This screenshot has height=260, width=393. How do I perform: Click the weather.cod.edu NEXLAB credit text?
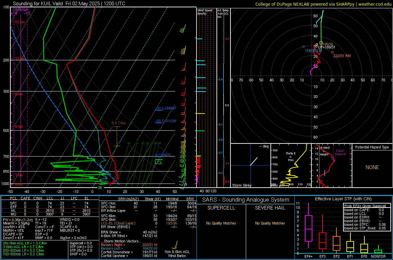click(x=323, y=4)
